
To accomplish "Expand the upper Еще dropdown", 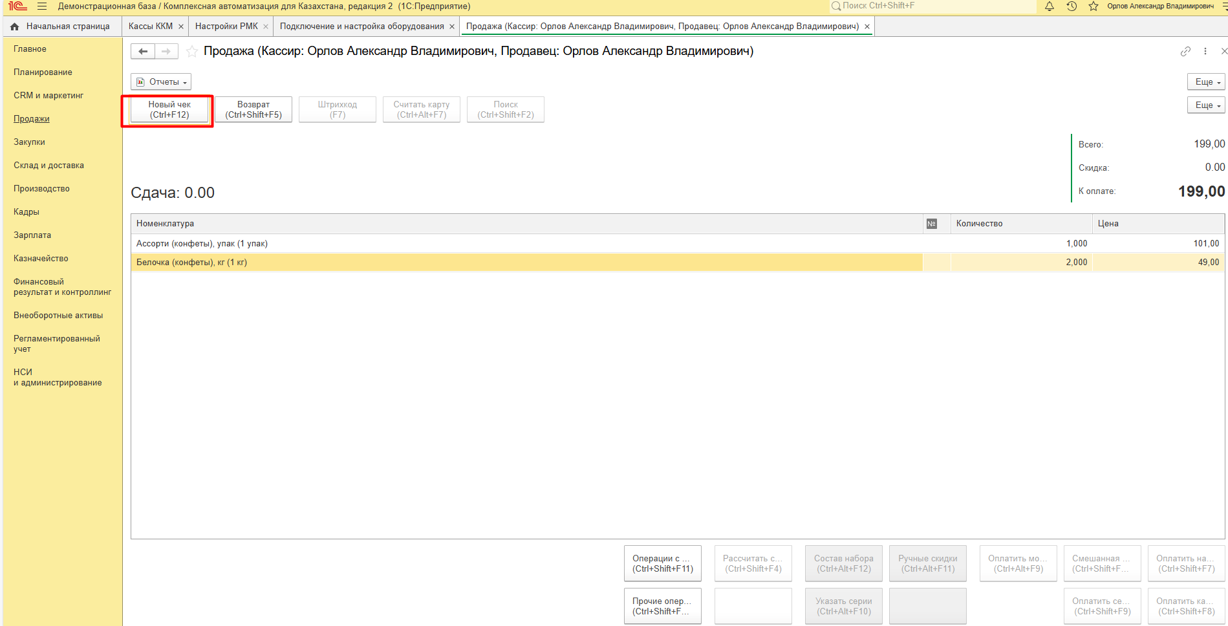I will click(1206, 82).
